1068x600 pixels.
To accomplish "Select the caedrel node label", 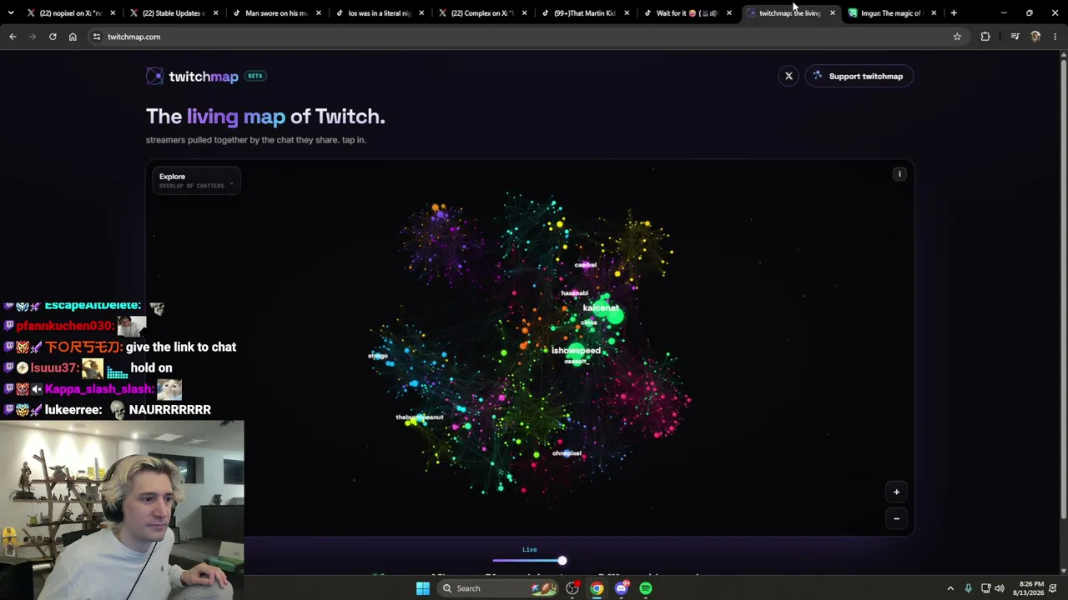I will pyautogui.click(x=586, y=265).
